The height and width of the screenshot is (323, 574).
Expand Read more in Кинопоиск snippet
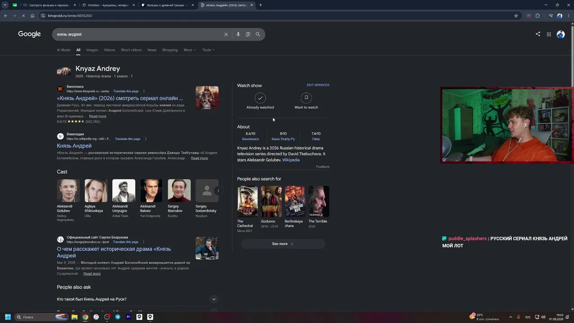(98, 116)
